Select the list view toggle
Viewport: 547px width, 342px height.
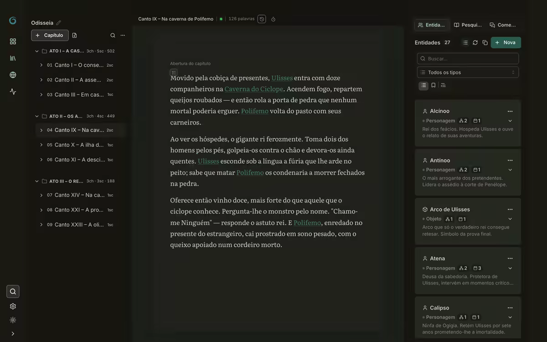(x=423, y=85)
